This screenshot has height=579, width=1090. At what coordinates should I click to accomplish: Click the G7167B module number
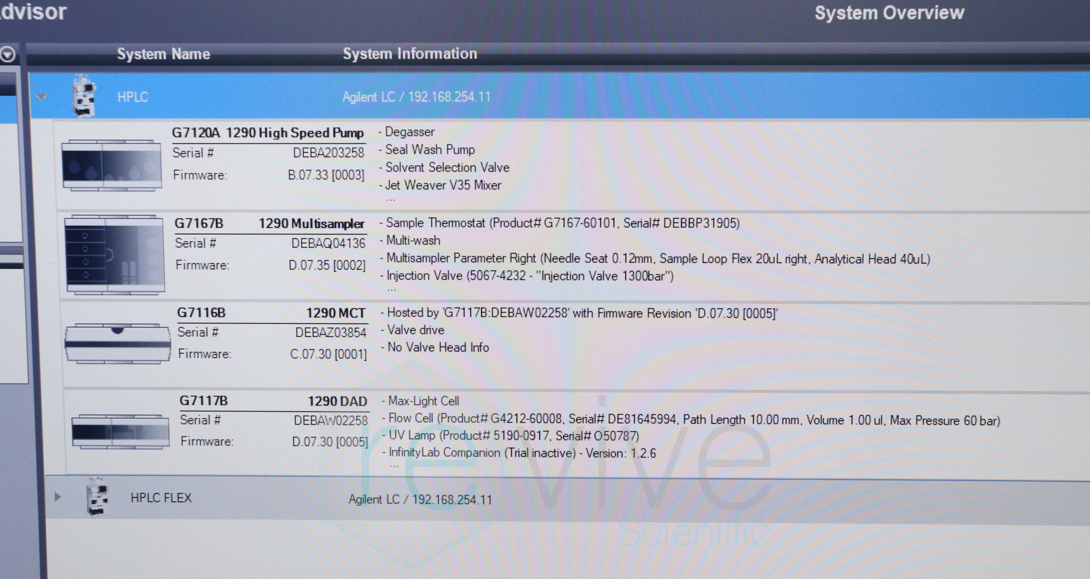199,223
